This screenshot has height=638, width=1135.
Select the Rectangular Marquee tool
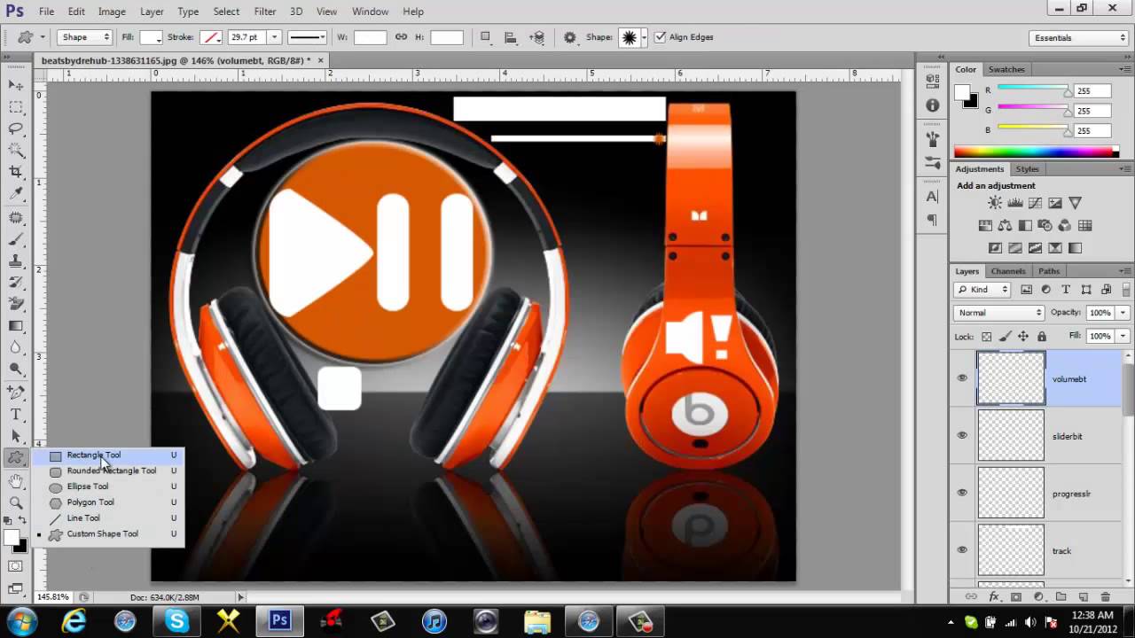[x=16, y=107]
